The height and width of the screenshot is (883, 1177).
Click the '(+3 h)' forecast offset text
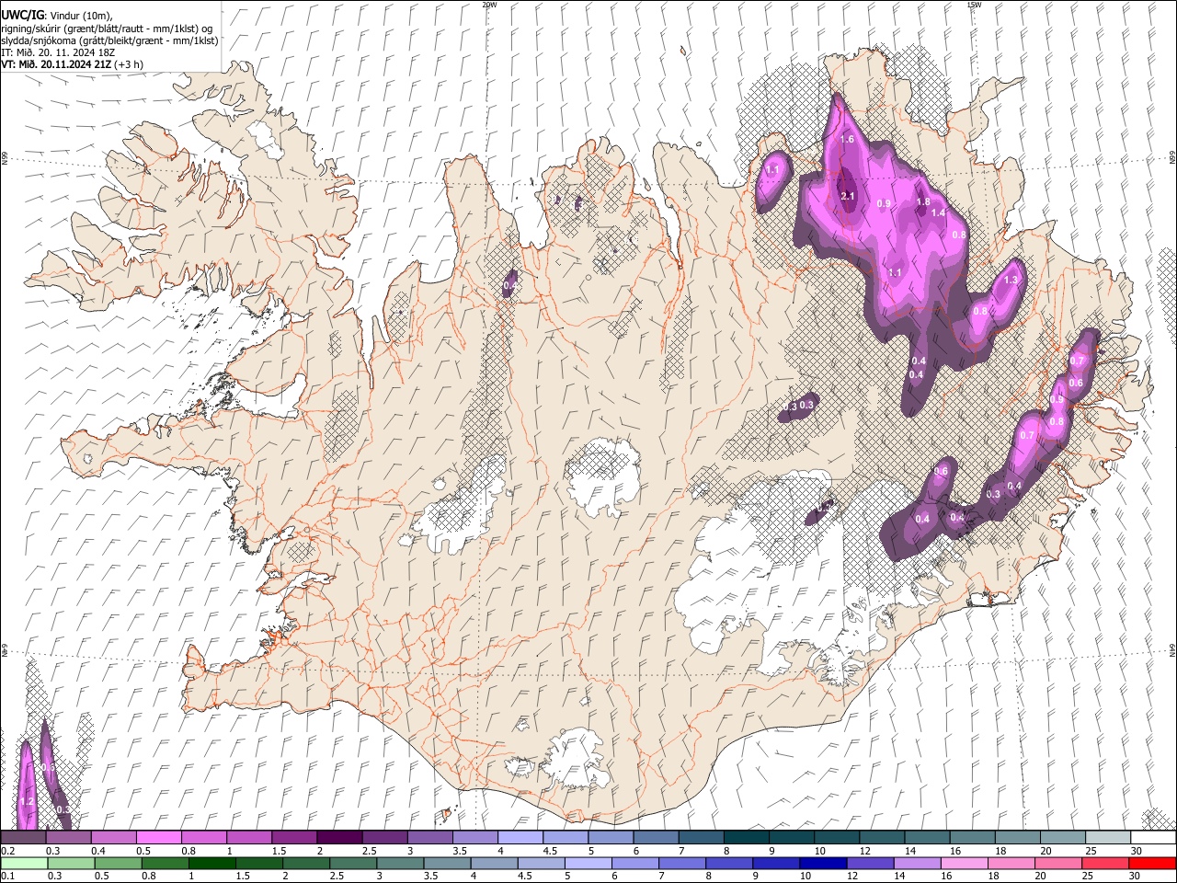coord(130,64)
